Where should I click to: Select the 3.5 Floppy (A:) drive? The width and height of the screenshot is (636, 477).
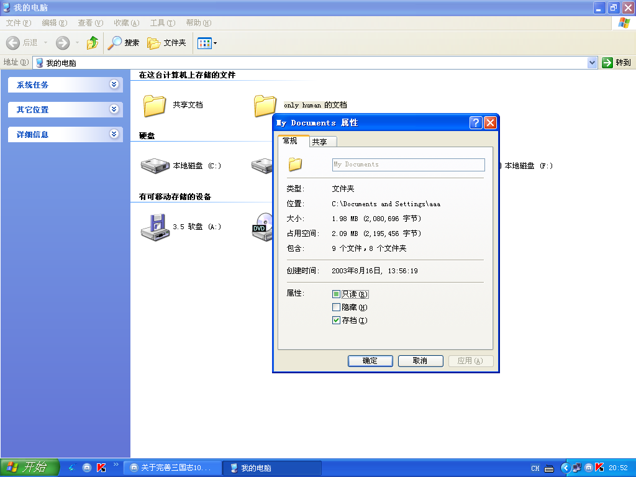(x=155, y=227)
